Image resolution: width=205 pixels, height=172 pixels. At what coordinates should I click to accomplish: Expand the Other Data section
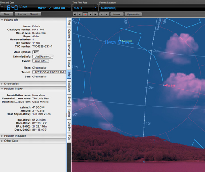point(2,141)
